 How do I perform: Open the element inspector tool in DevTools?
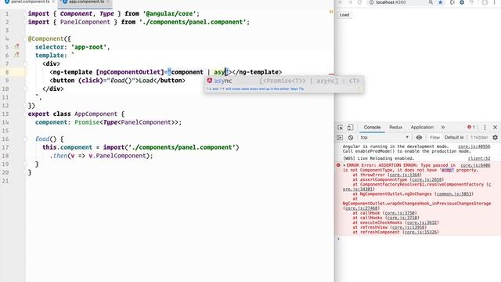pos(340,127)
